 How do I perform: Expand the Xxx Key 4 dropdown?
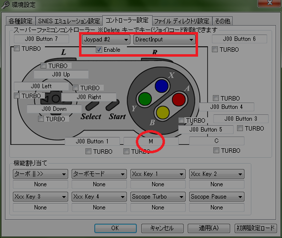click(99, 197)
